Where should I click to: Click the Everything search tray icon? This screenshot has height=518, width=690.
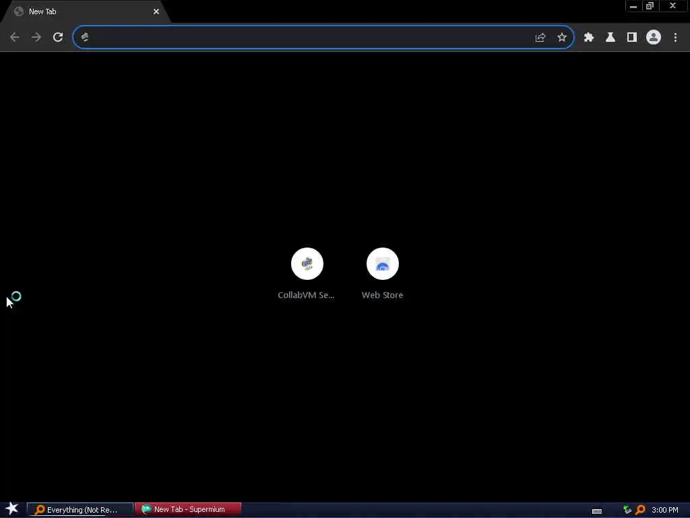point(640,510)
